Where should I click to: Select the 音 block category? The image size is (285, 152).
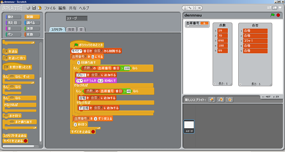13,28
